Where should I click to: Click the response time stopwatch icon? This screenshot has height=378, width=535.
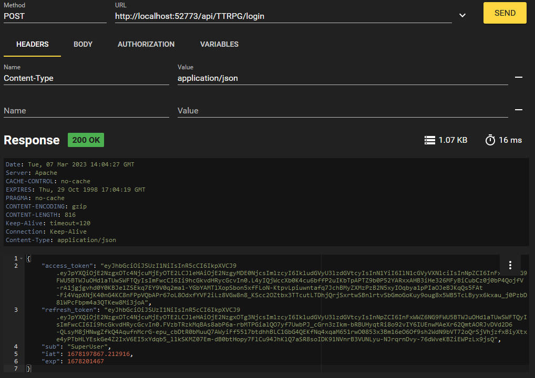(x=490, y=140)
